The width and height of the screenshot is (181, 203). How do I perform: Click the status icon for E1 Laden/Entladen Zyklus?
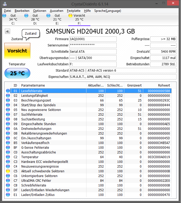pyautogui.click(x=8, y=195)
